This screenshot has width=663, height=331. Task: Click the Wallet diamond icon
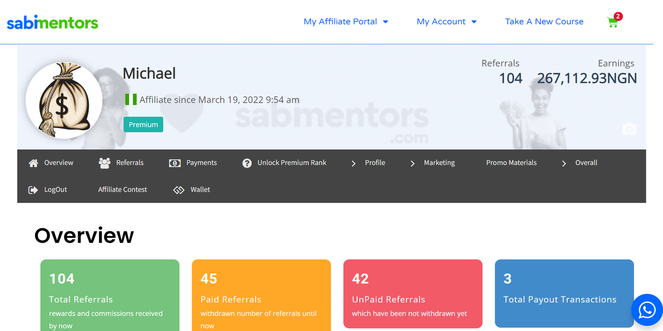click(x=179, y=190)
